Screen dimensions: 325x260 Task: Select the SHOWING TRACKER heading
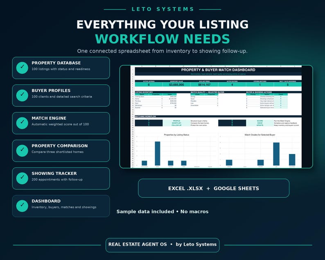[x=54, y=173]
